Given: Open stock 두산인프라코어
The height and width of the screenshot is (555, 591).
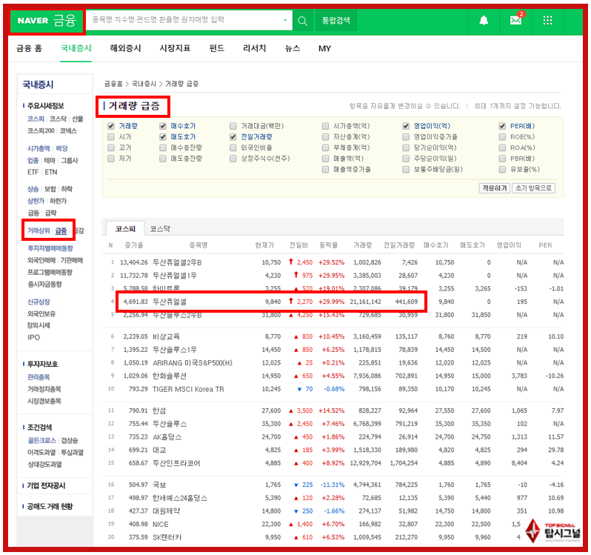Looking at the screenshot, I should tap(176, 463).
